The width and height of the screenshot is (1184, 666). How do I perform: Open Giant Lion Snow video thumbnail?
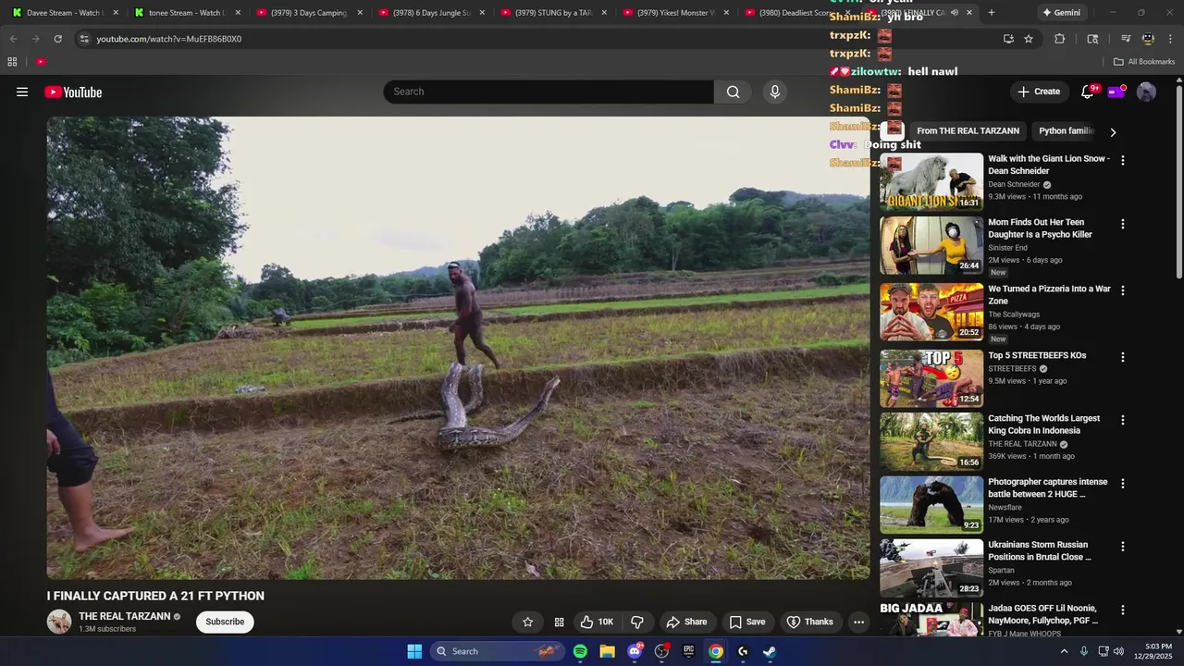(931, 181)
